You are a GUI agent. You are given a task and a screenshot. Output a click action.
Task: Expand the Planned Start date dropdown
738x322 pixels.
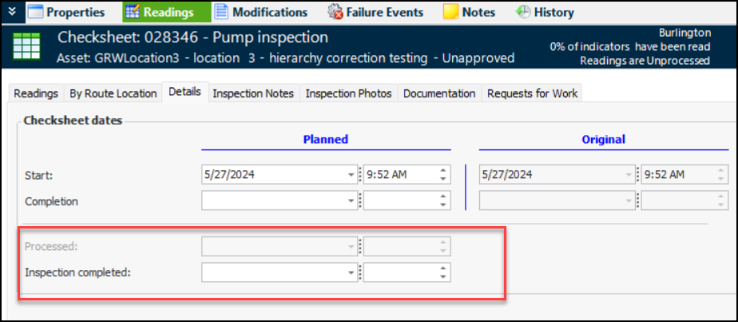pyautogui.click(x=351, y=175)
